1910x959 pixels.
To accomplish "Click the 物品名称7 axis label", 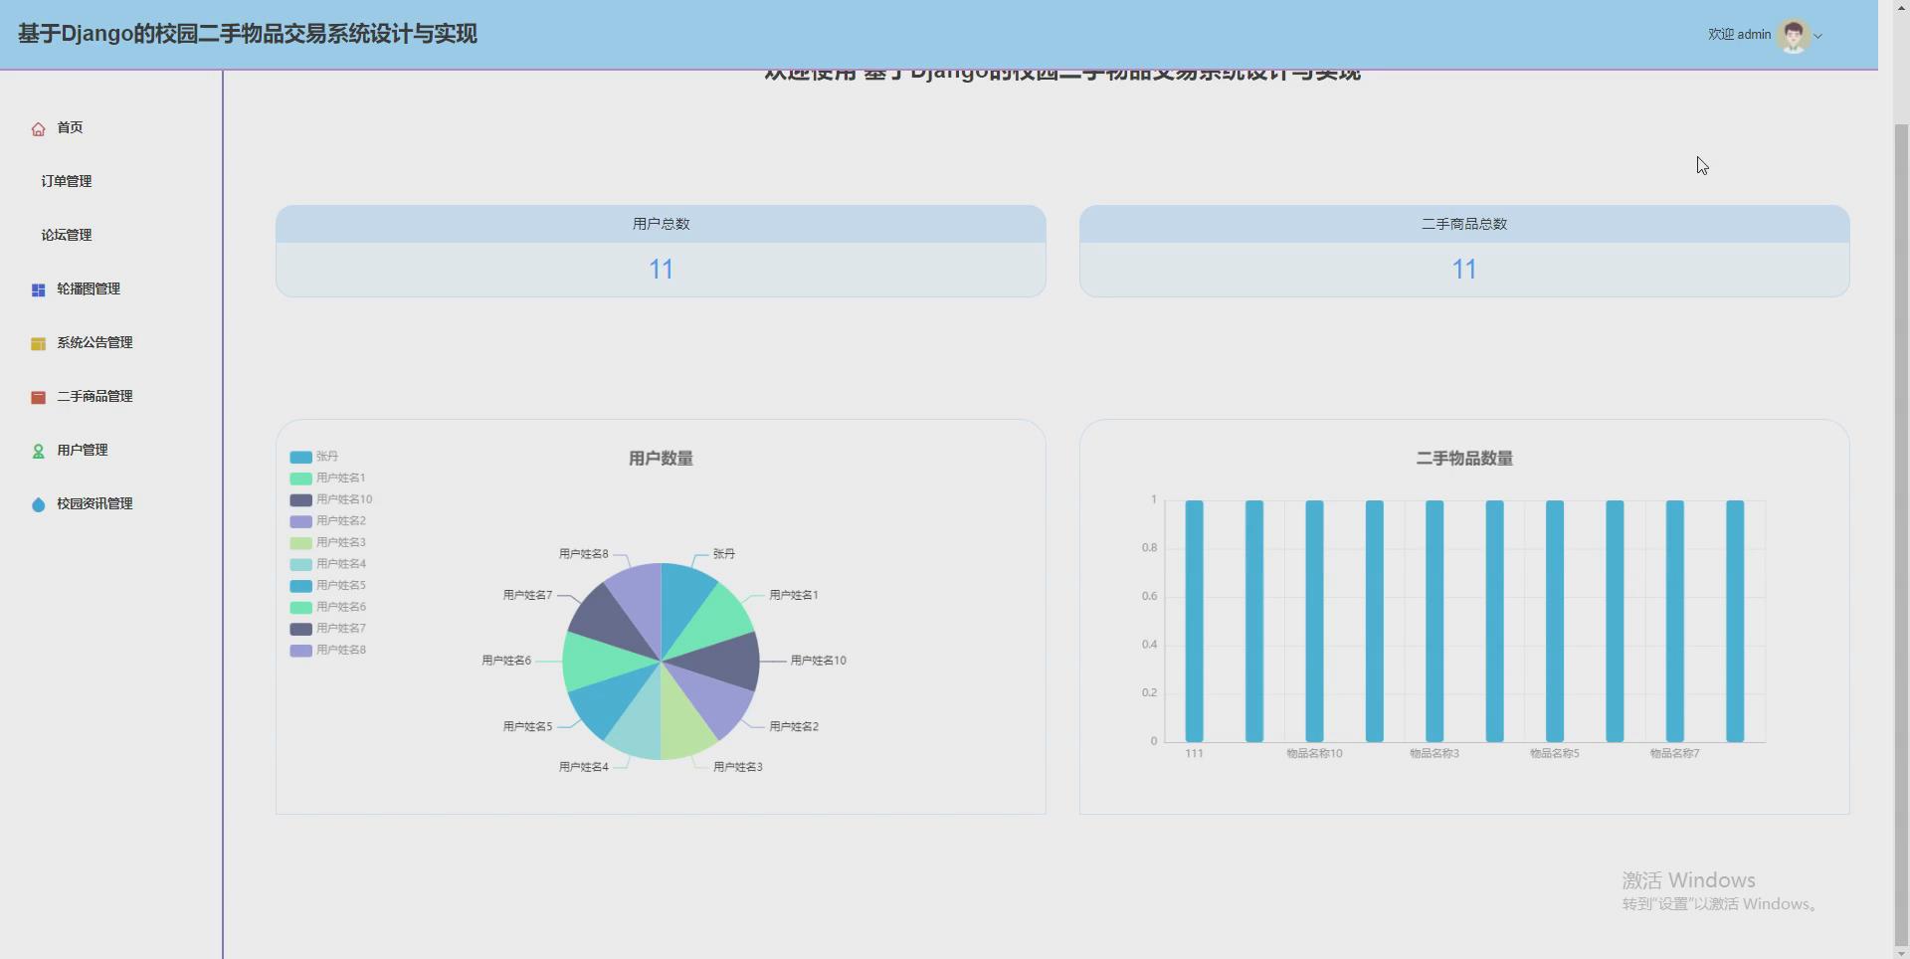I will 1675,754.
